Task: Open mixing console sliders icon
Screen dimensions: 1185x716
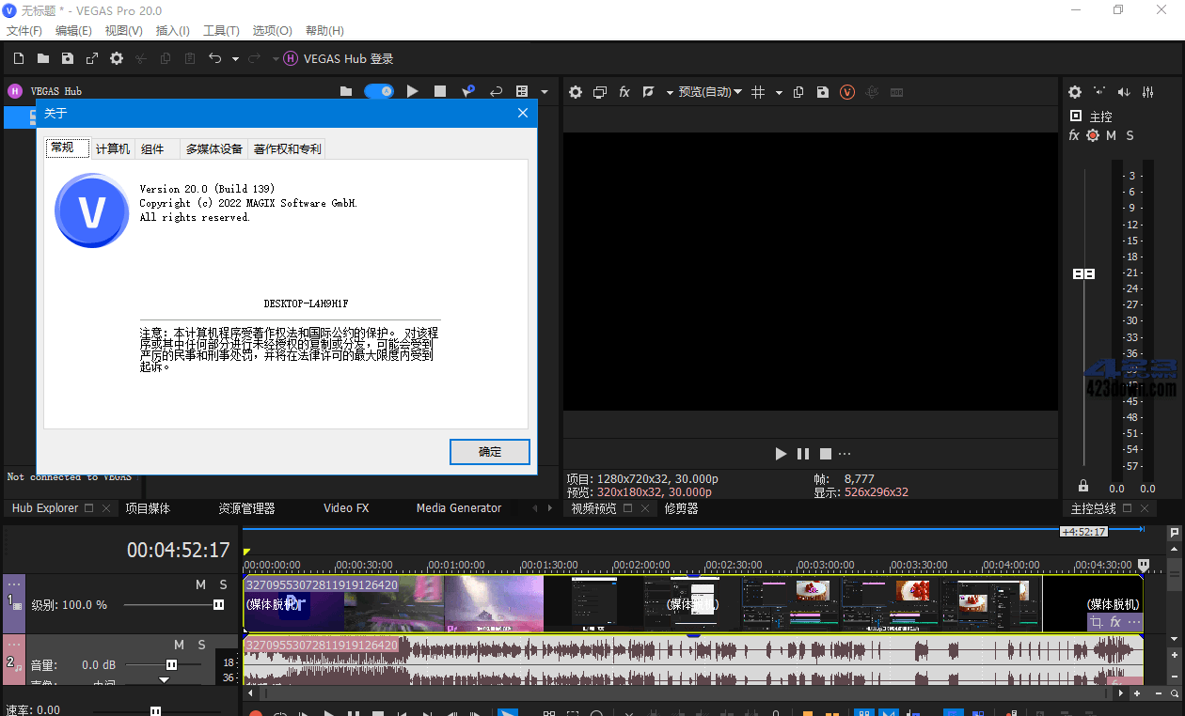Action: (1148, 92)
